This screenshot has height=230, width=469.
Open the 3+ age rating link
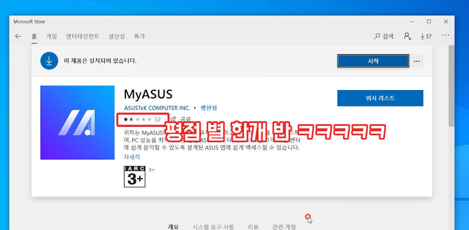click(x=151, y=170)
